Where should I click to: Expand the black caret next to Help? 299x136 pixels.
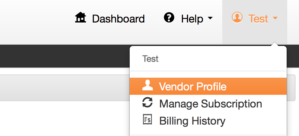tap(210, 18)
